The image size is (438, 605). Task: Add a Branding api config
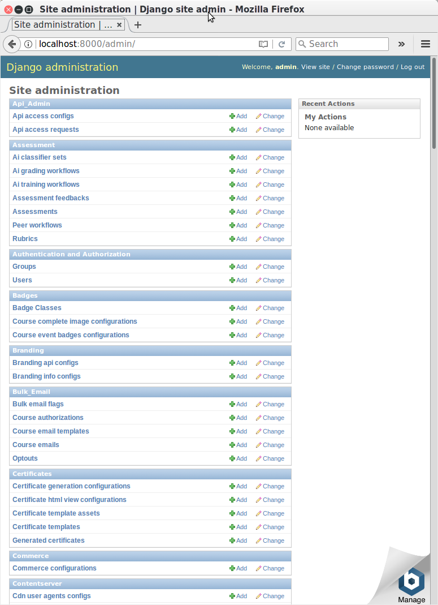(x=238, y=363)
